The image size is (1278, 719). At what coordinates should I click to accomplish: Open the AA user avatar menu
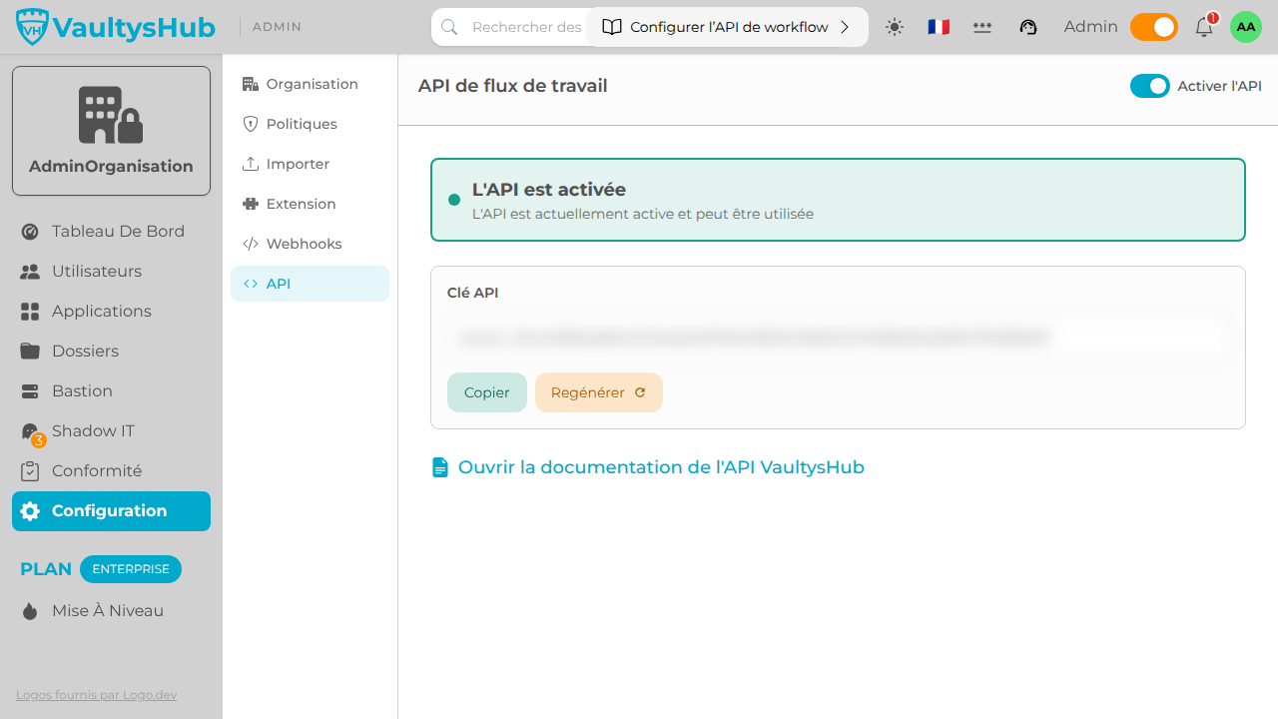click(1246, 27)
